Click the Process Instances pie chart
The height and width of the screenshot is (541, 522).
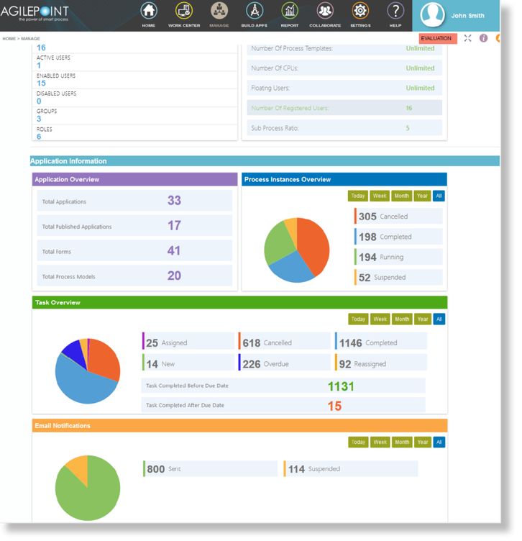(x=296, y=250)
